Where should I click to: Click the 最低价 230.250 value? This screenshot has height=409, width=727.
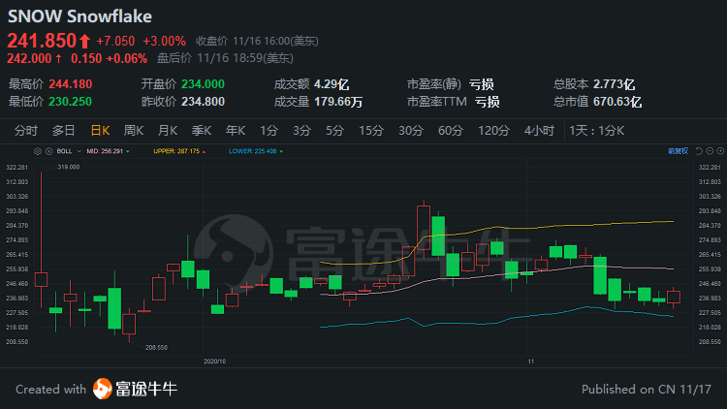[x=71, y=102]
